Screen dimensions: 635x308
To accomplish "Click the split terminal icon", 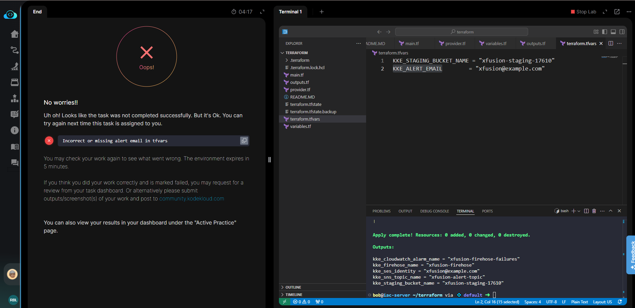I will (586, 211).
